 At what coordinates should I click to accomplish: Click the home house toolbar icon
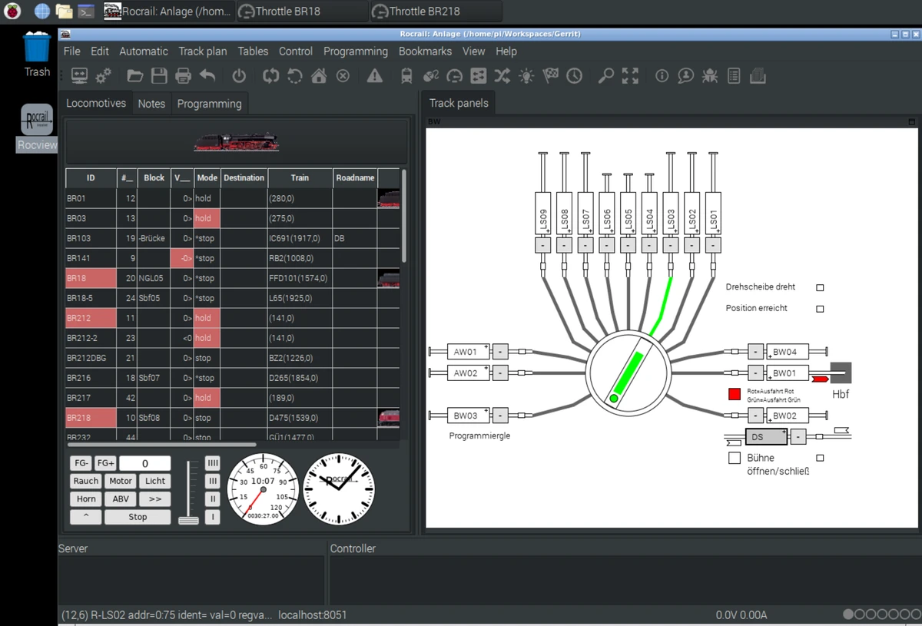click(x=319, y=76)
